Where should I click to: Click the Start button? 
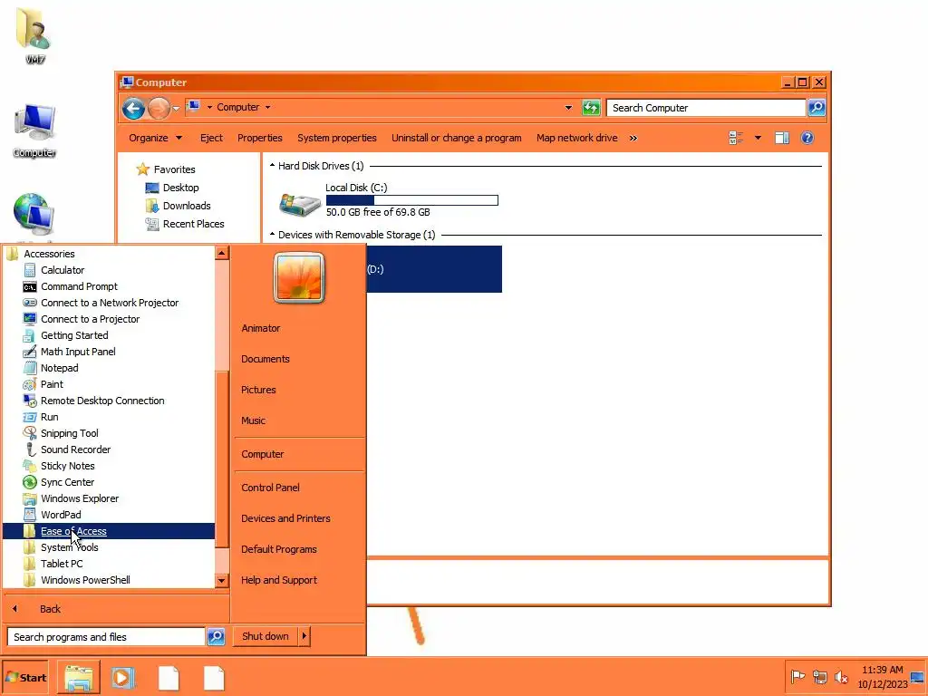tap(24, 678)
